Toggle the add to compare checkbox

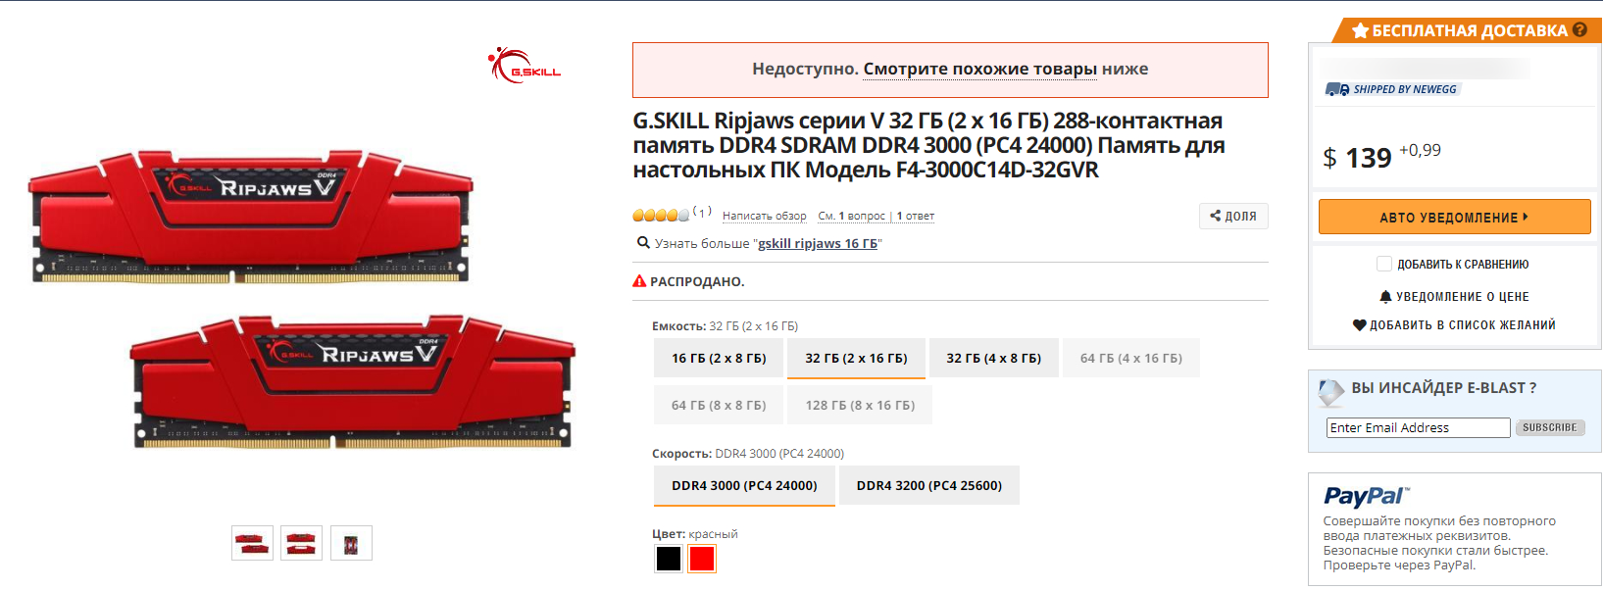pyautogui.click(x=1384, y=264)
